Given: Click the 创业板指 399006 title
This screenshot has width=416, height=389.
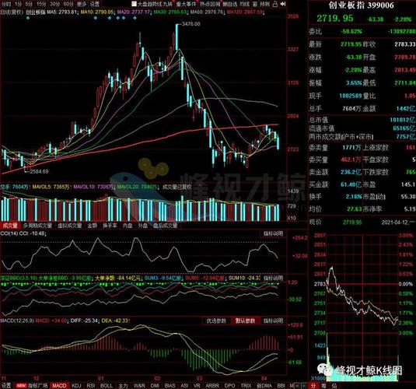Looking at the screenshot, I should [x=362, y=5].
